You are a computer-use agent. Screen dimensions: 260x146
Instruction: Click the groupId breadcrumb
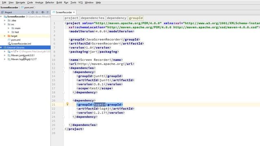tap(136, 18)
